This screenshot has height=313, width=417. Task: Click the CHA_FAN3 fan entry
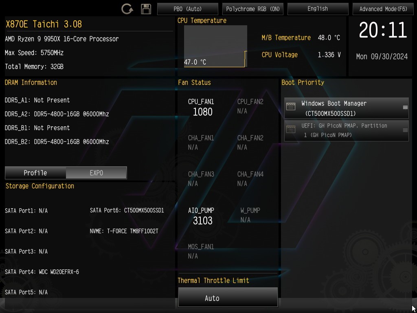[x=201, y=179]
